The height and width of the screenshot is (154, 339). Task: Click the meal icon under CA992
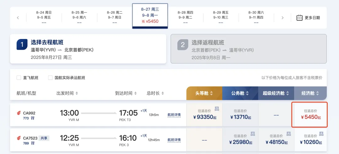33,118
